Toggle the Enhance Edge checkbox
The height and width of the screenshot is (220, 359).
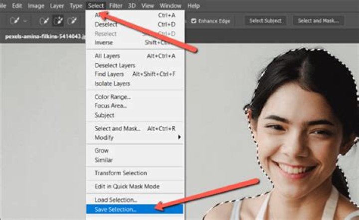click(194, 21)
